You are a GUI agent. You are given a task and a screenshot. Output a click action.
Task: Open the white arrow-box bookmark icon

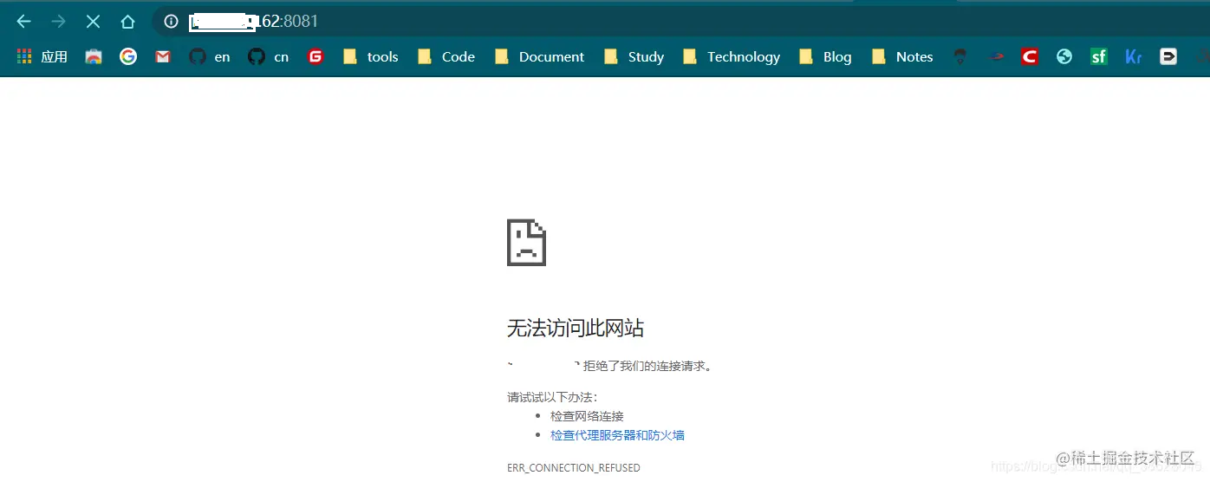click(1168, 56)
